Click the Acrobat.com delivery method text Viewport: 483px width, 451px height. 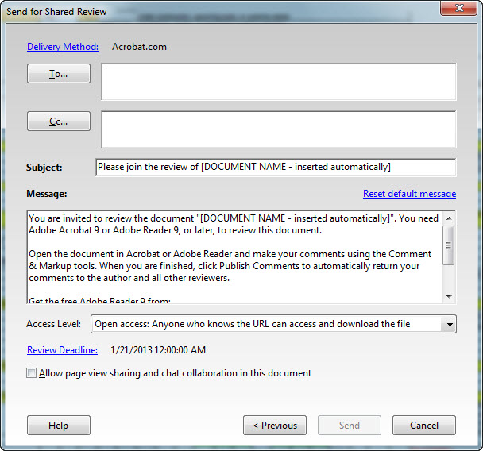pos(139,47)
